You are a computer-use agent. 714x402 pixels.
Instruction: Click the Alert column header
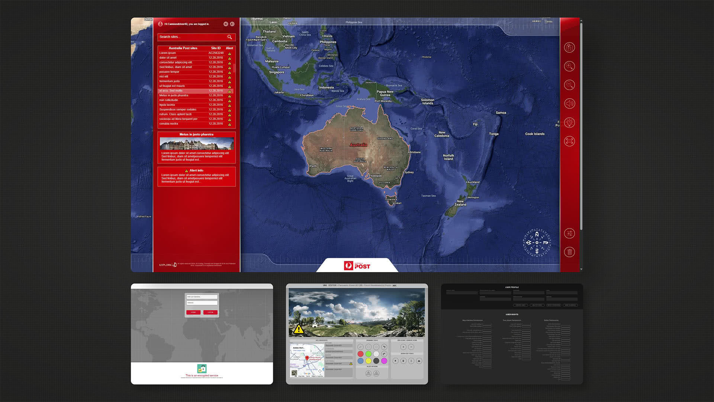click(x=229, y=48)
